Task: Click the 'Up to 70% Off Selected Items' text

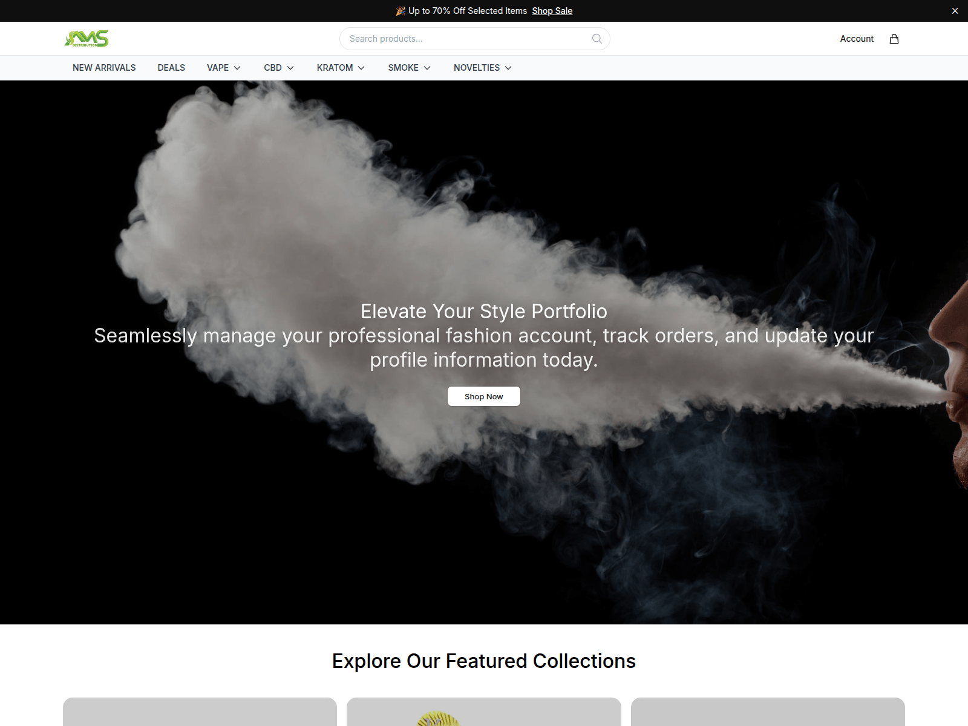Action: (x=468, y=11)
